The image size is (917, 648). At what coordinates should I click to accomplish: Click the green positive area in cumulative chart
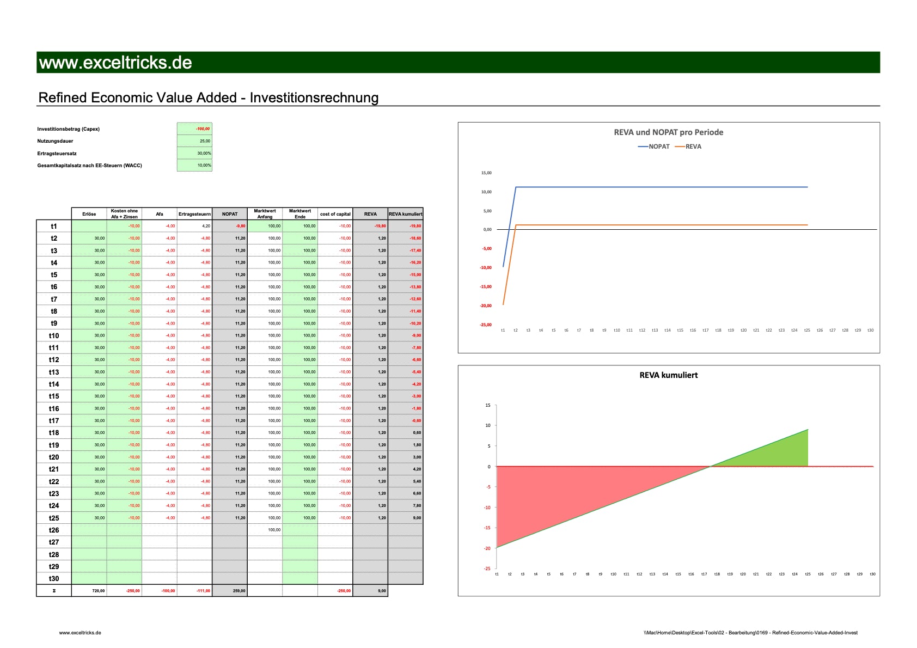784,455
